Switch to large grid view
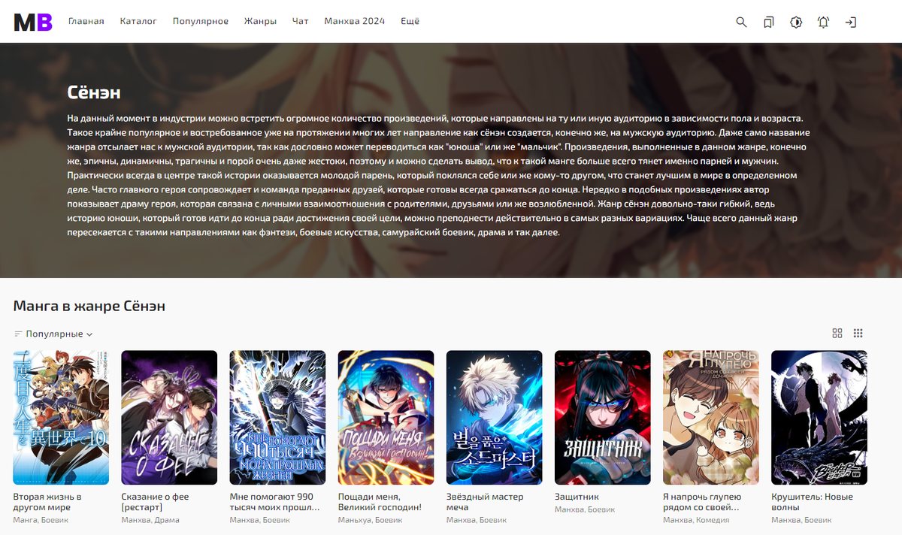This screenshot has height=535, width=902. pos(837,334)
